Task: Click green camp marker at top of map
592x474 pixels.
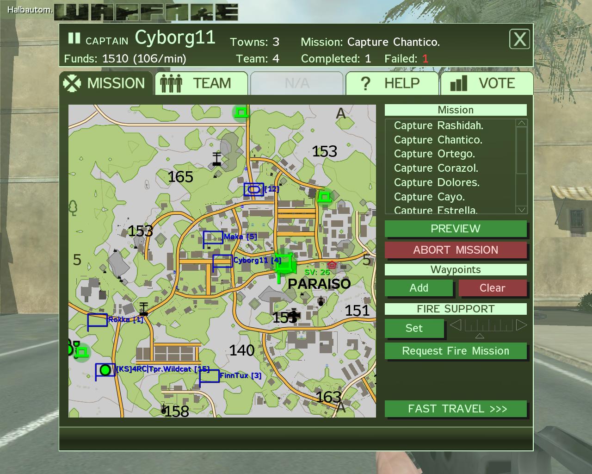Action: [241, 112]
